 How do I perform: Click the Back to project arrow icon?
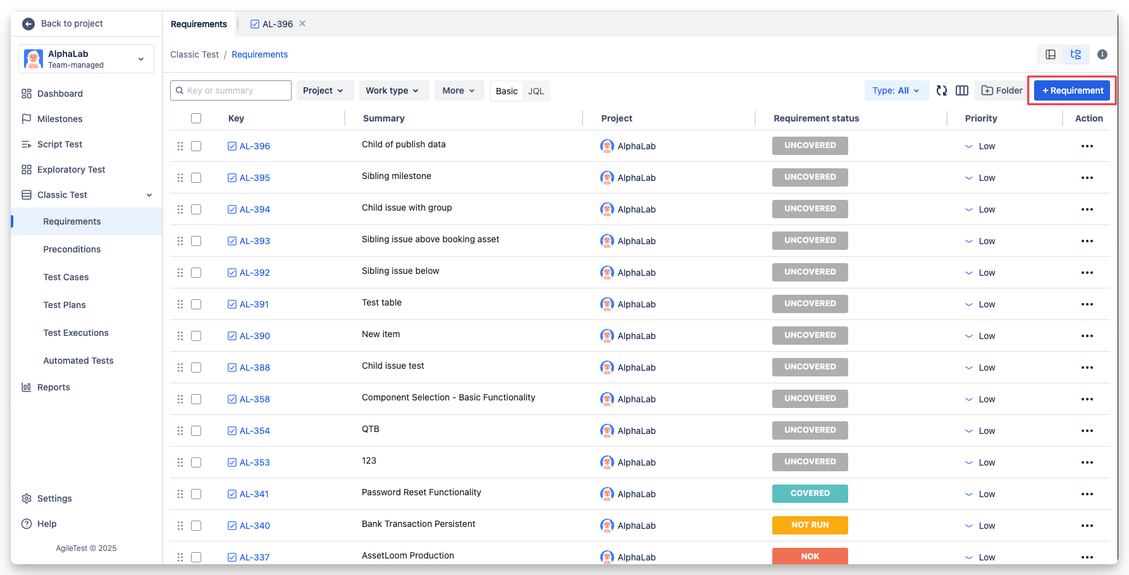click(28, 23)
